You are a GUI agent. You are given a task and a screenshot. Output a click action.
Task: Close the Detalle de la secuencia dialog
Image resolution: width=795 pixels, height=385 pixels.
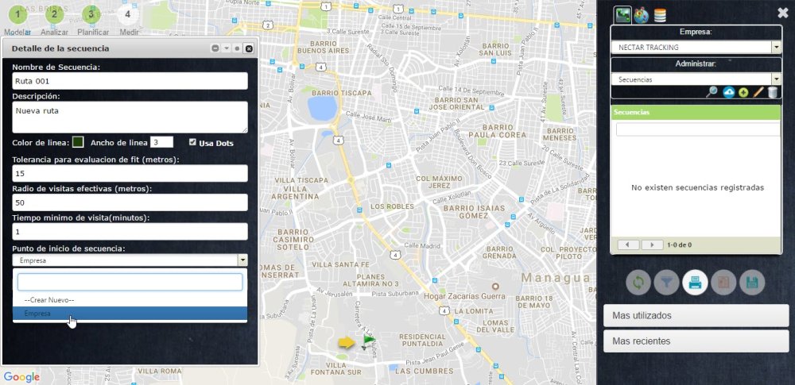coord(249,48)
